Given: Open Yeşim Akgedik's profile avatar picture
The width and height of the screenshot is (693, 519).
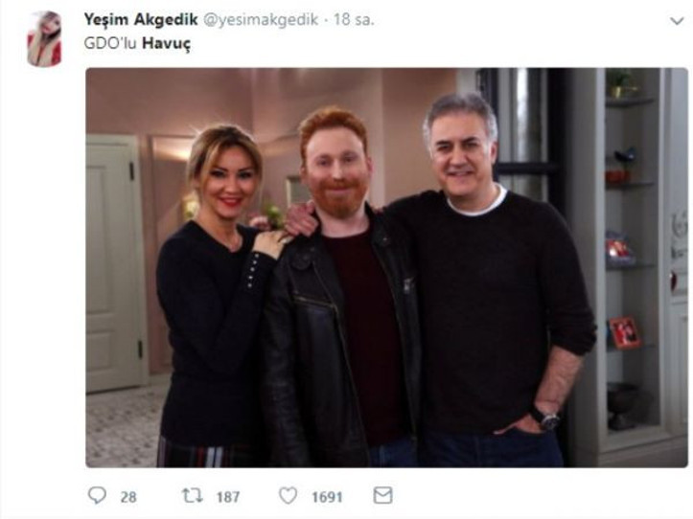Looking at the screenshot, I should click(x=44, y=39).
